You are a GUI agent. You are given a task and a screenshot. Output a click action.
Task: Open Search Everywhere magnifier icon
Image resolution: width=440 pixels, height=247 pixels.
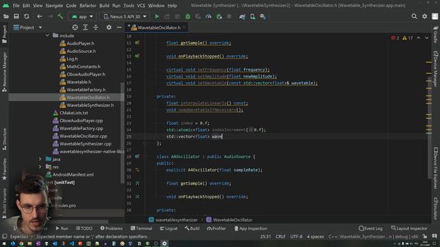pyautogui.click(x=414, y=16)
